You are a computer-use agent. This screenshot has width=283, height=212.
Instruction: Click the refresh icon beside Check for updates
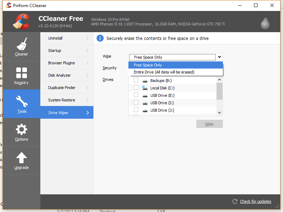[x=235, y=201]
